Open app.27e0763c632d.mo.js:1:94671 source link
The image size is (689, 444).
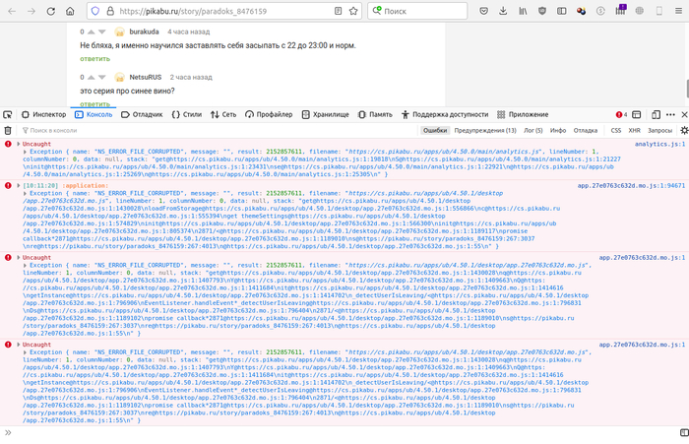click(631, 185)
